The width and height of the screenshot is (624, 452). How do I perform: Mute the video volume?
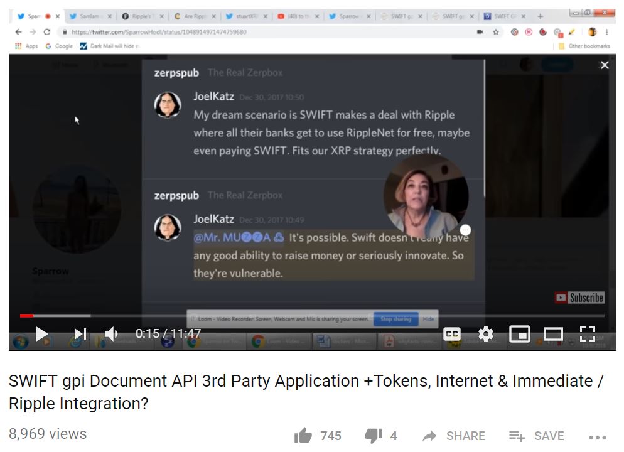tap(111, 334)
